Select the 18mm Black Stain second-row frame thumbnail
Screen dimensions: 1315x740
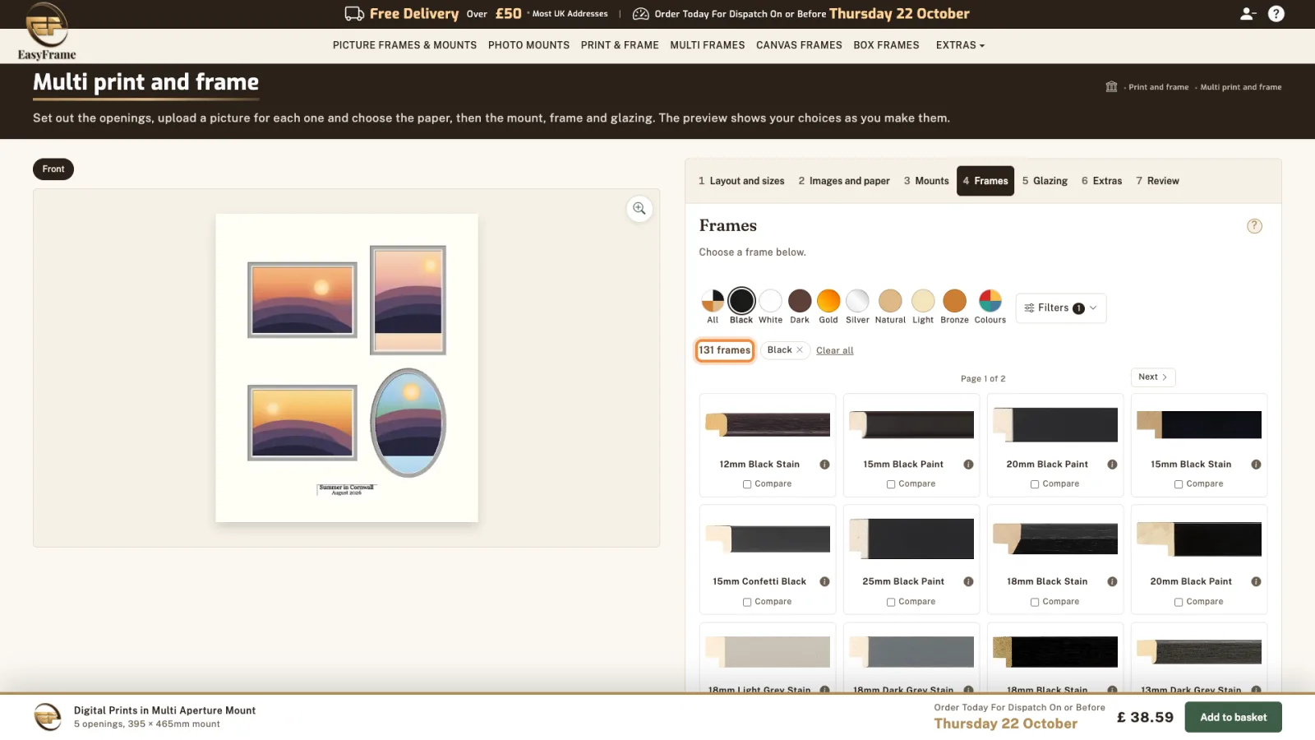click(1055, 539)
